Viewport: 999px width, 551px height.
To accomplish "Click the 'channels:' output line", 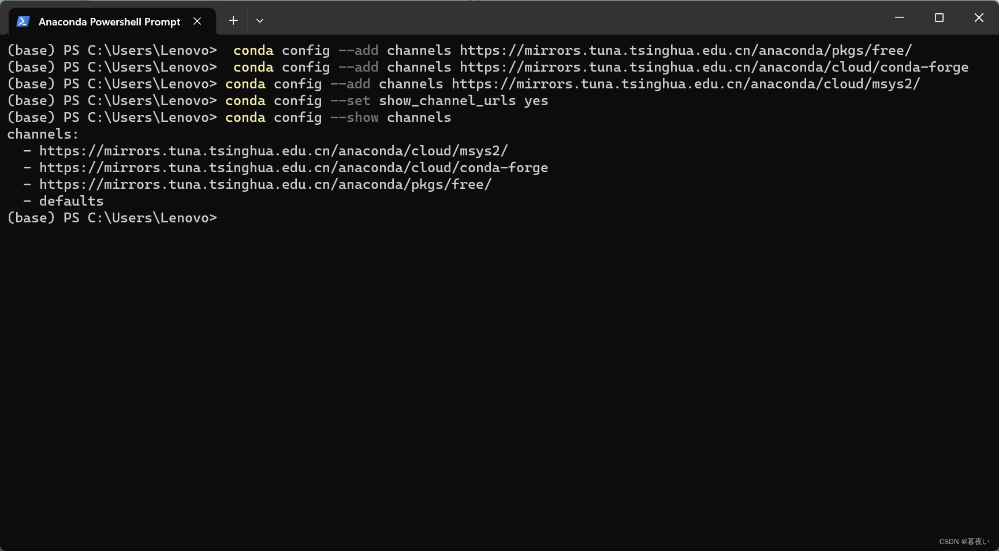I will [x=43, y=135].
